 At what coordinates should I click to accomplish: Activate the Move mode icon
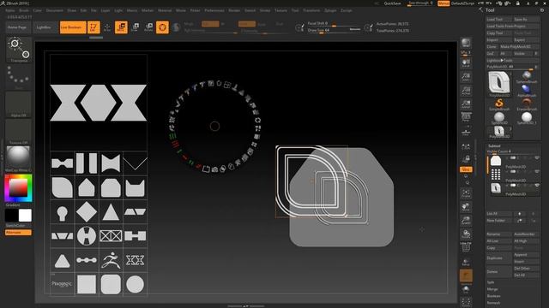click(121, 27)
